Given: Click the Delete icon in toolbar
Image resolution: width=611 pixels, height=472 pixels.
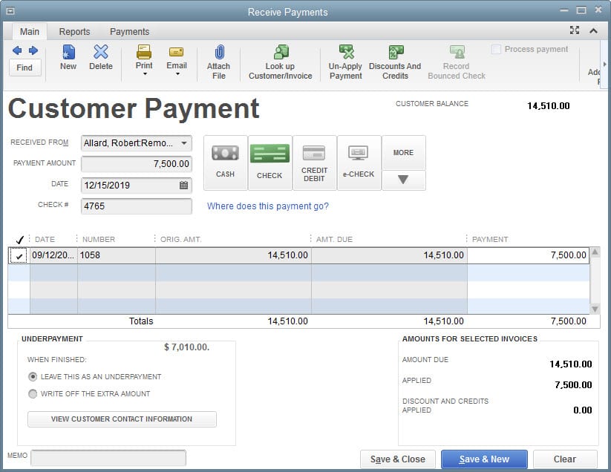Looking at the screenshot, I should pyautogui.click(x=101, y=53).
